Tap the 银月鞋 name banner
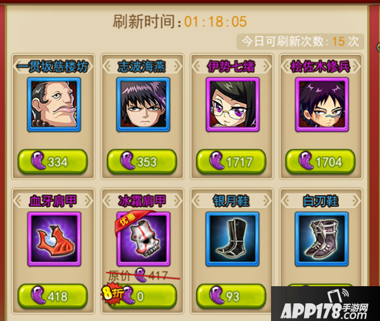Viewport: 380px width, 321px height. coord(231,201)
